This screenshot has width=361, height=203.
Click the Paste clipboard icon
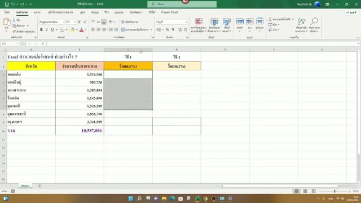point(7,22)
